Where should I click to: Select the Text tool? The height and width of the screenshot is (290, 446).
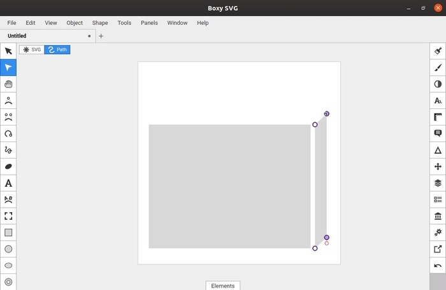pos(8,183)
